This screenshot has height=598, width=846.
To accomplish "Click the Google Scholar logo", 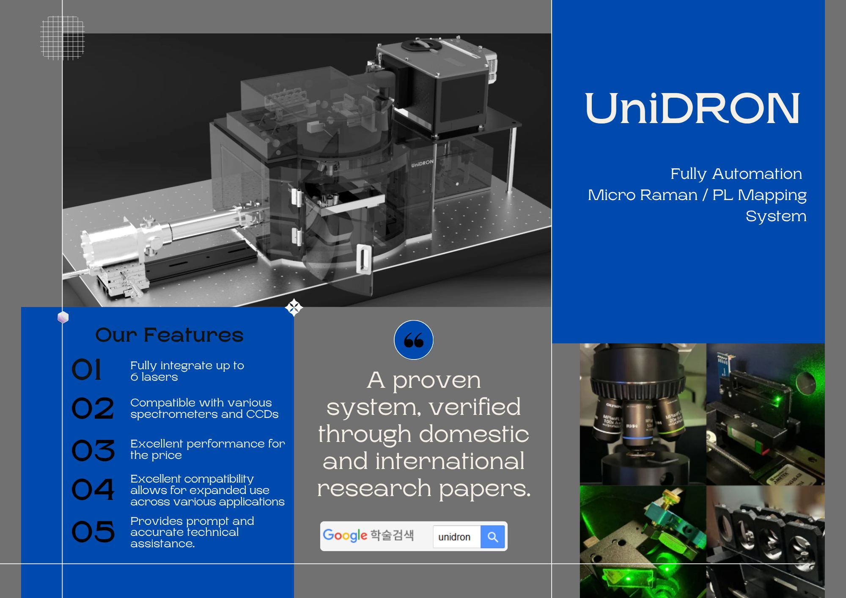I will [x=368, y=535].
